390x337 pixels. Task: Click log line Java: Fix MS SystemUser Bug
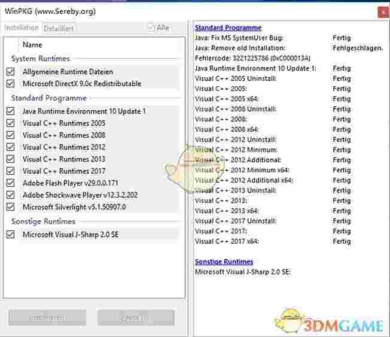coord(239,38)
